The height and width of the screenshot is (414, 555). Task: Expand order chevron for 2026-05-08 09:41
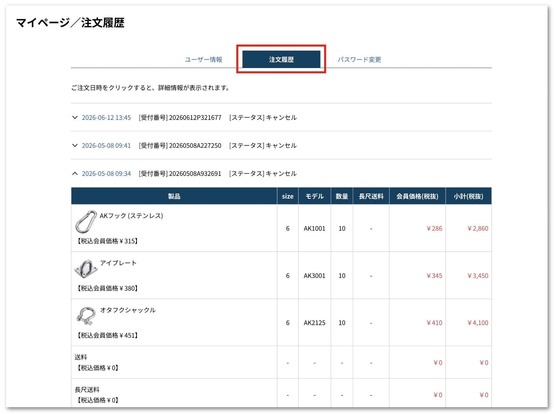point(75,145)
